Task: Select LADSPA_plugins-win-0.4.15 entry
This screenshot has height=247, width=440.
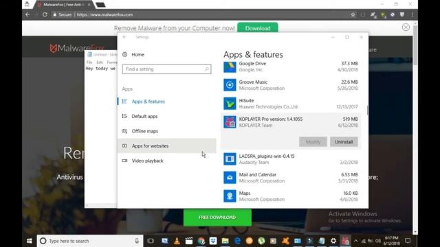Action: pyautogui.click(x=291, y=159)
